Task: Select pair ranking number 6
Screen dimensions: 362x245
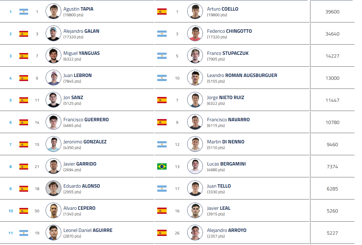Action: click(10, 122)
